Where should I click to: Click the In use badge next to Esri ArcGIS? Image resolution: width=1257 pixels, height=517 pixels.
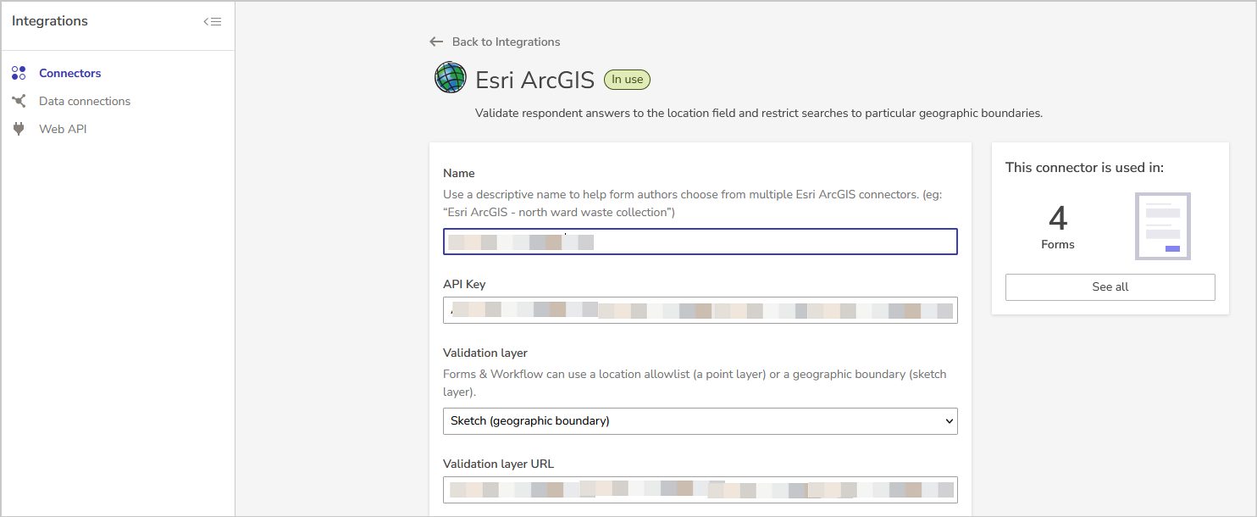click(x=627, y=79)
